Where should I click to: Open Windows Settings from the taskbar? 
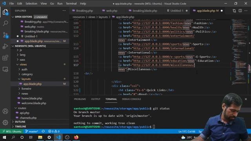[49, 137]
